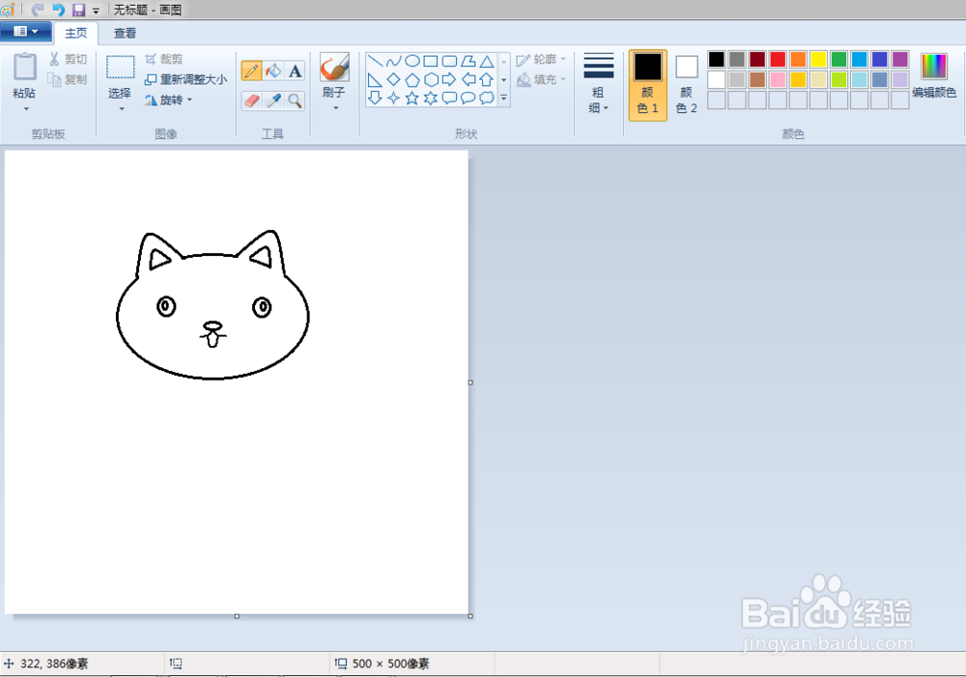Choose the Down arrow shape
The height and width of the screenshot is (677, 966).
[x=375, y=98]
